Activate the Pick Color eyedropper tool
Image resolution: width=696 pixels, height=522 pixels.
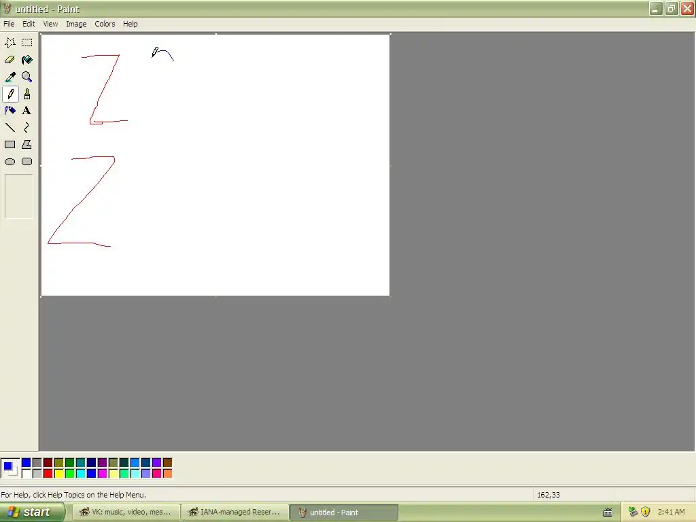[x=10, y=77]
